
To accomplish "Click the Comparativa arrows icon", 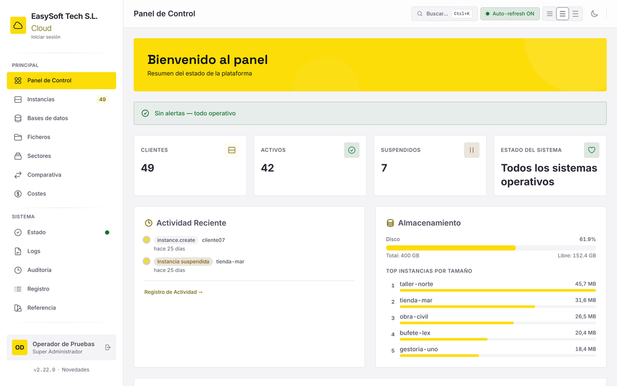I will (18, 175).
